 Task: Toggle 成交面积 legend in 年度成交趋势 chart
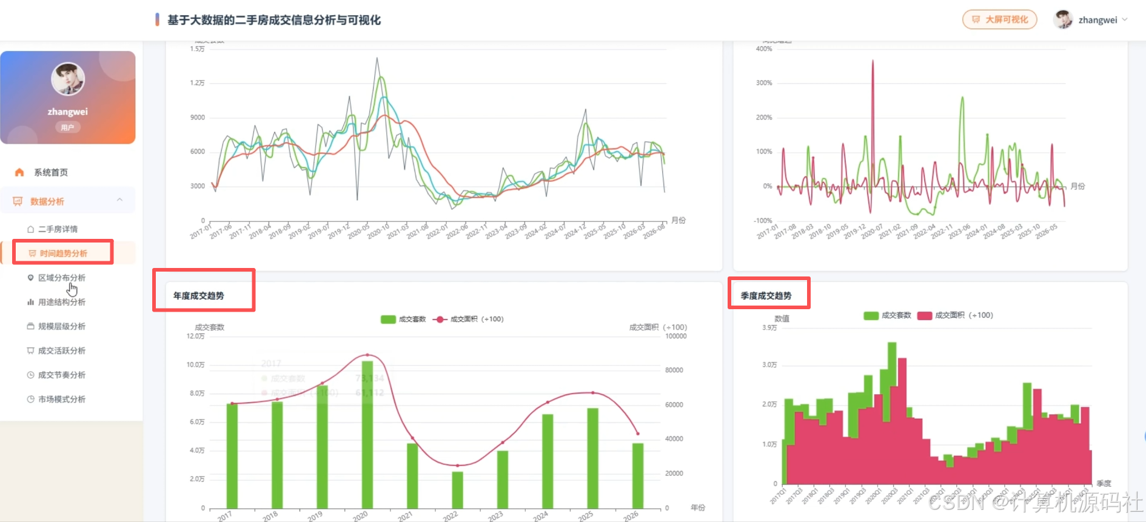tap(468, 320)
